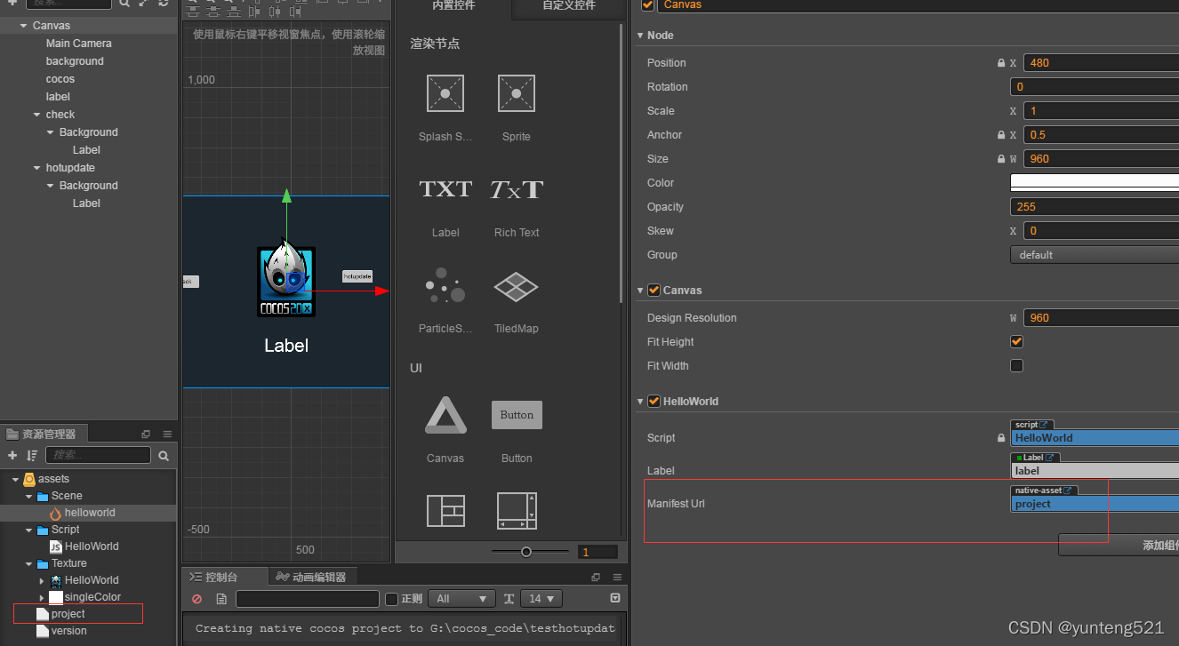Collapse the assets root folder

15,479
